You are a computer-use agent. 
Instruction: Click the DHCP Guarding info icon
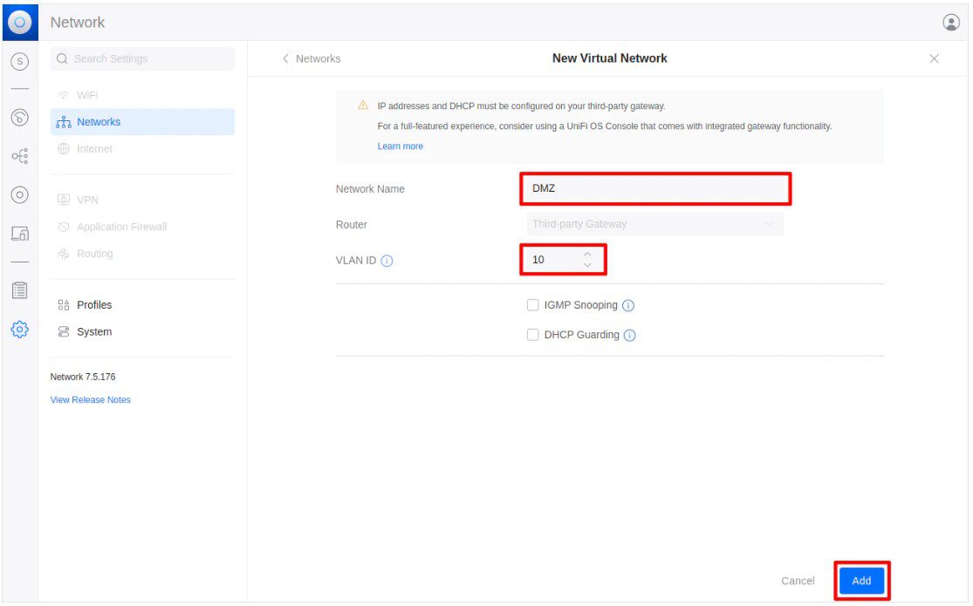coord(630,336)
